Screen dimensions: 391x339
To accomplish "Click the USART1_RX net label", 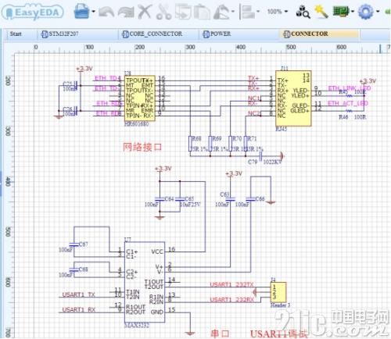I will (79, 309).
